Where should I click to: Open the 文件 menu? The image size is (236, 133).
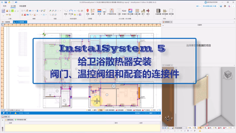tap(5, 6)
